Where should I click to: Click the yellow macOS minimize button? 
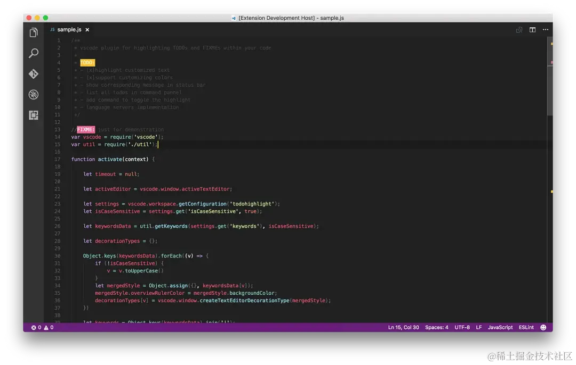click(37, 18)
